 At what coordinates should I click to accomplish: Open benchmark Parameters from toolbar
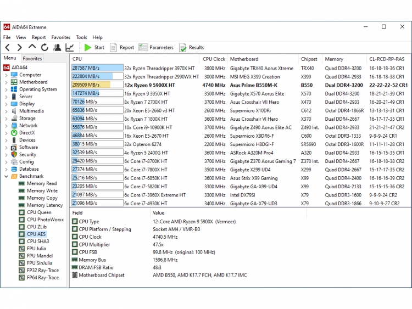pos(155,48)
